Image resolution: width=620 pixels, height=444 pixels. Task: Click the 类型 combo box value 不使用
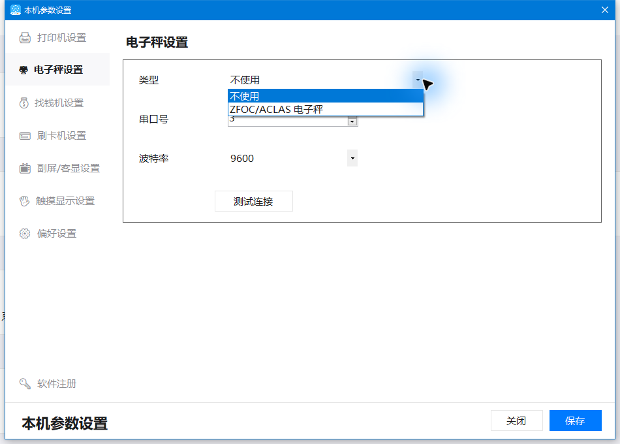pos(245,80)
